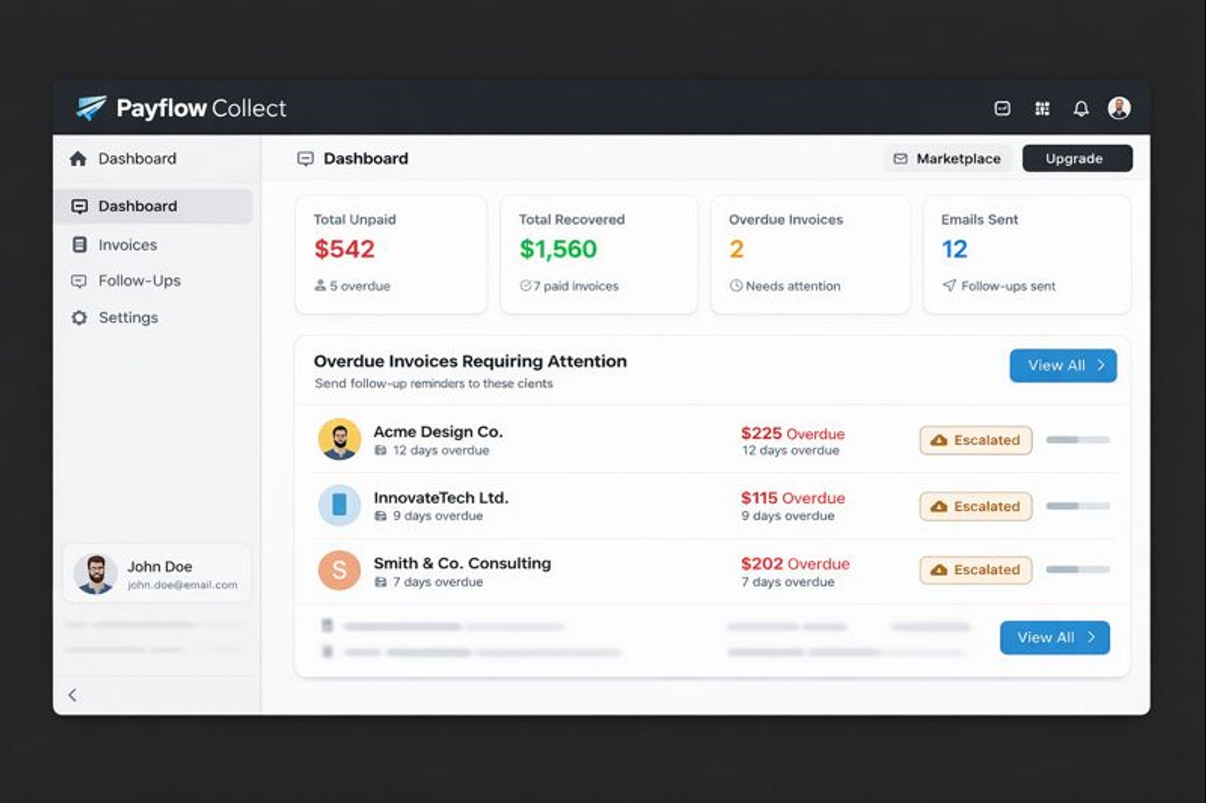Click the clock icon near Needs attention
Image resolution: width=1206 pixels, height=803 pixels.
tap(736, 286)
